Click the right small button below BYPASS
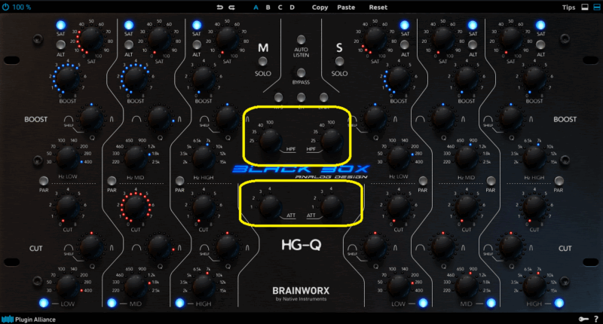Image resolution: width=603 pixels, height=324 pixels. click(324, 97)
